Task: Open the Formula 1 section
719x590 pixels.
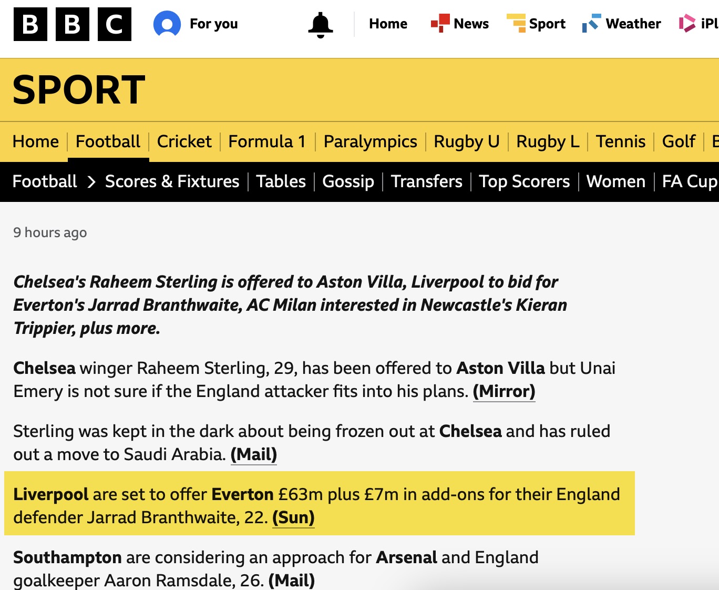Action: (x=267, y=141)
